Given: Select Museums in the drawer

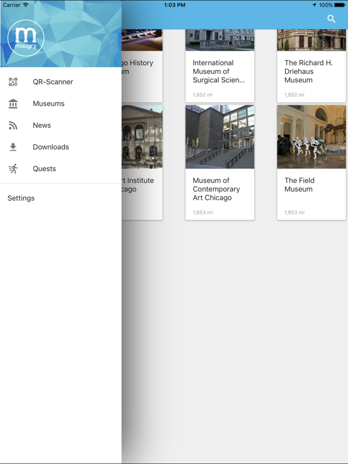Looking at the screenshot, I should (60, 103).
